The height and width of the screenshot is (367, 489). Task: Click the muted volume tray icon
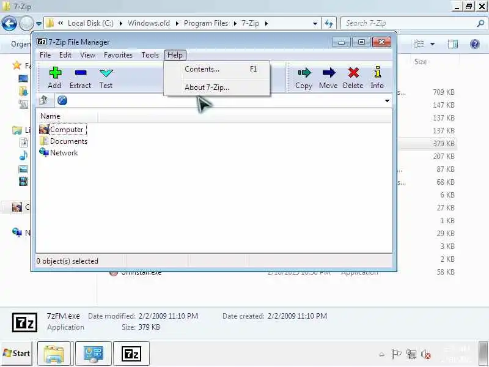[426, 354]
